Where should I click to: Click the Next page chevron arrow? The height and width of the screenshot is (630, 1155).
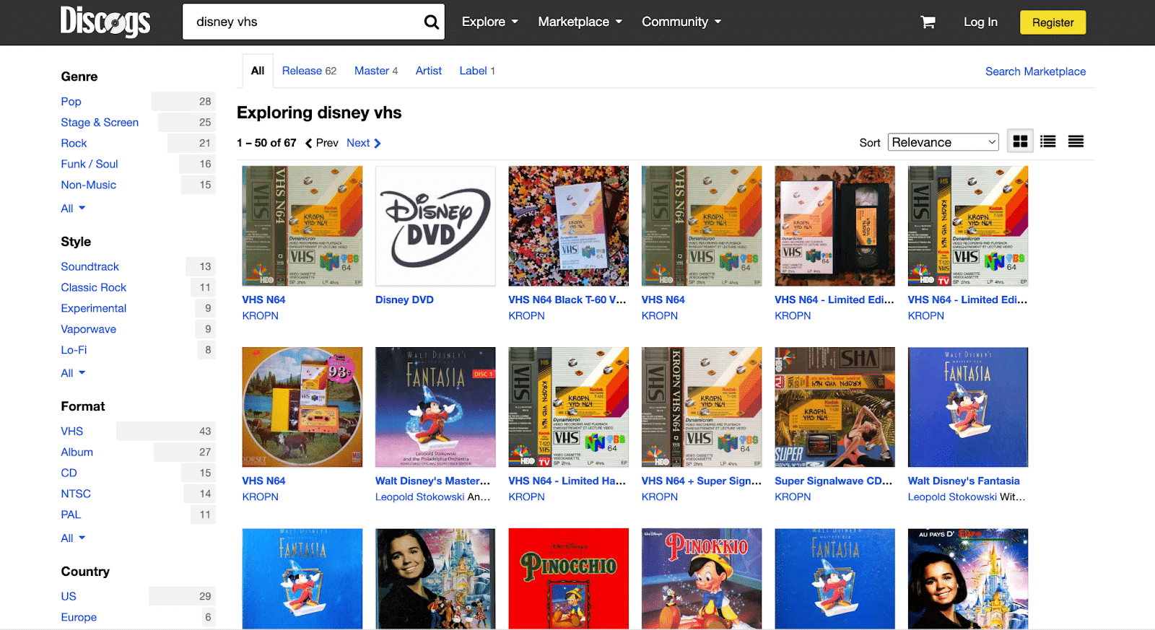(x=378, y=144)
